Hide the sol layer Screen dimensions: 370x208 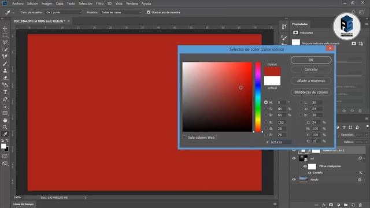point(294,158)
